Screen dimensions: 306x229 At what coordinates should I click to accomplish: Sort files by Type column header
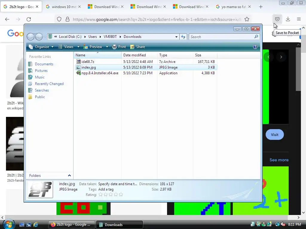pos(175,55)
